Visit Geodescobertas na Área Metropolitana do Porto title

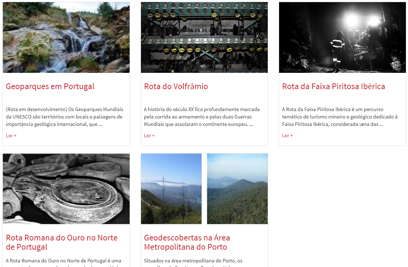click(x=187, y=242)
